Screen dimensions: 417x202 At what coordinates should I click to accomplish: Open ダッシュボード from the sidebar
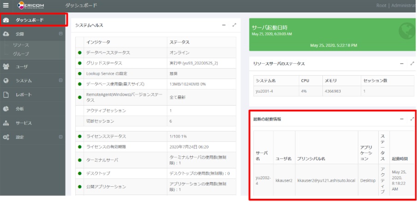pos(30,20)
